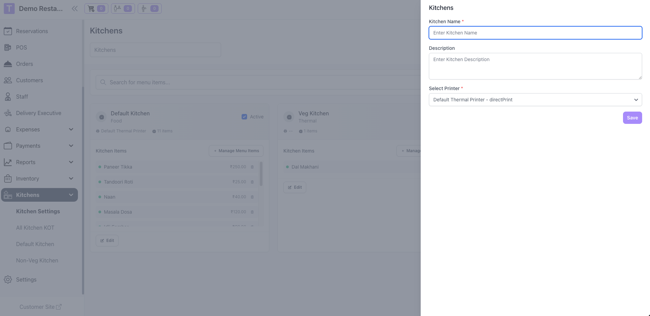This screenshot has height=316, width=650.
Task: Open the Customer Site link
Action: point(40,307)
